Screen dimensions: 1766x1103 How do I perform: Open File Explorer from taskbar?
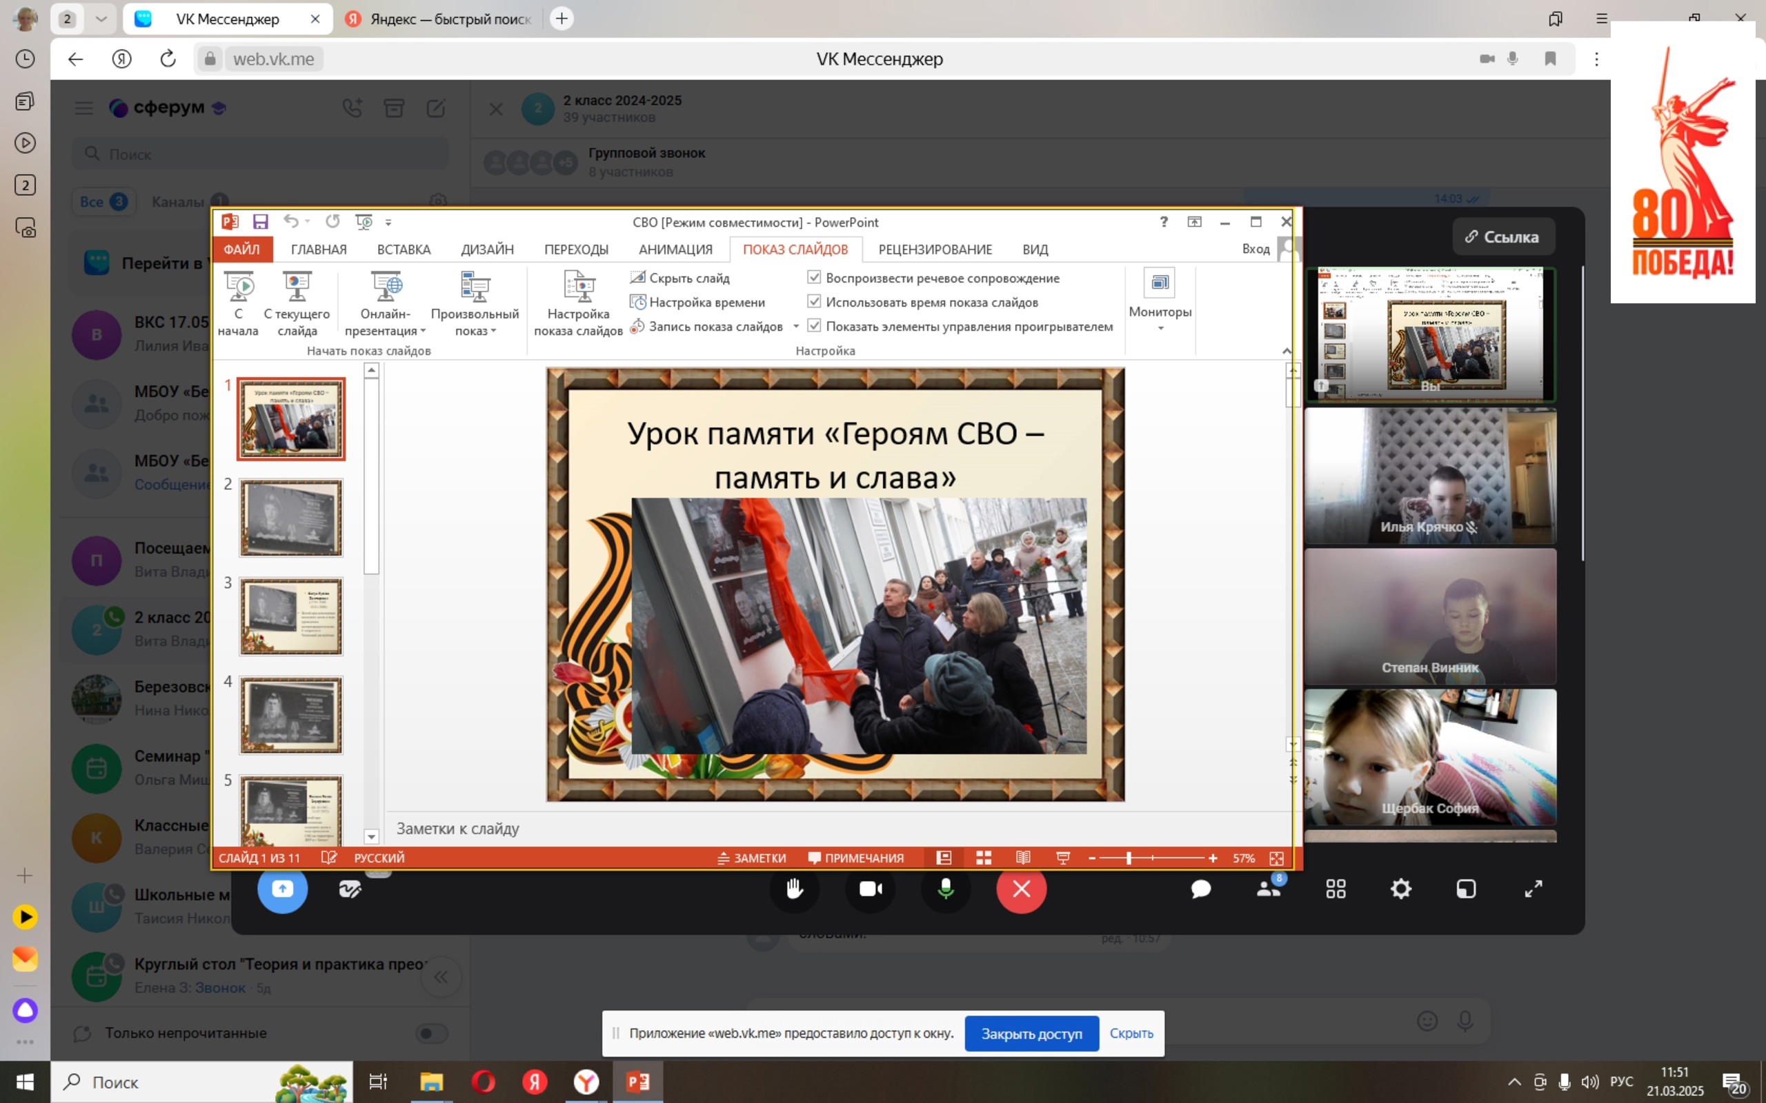tap(430, 1082)
